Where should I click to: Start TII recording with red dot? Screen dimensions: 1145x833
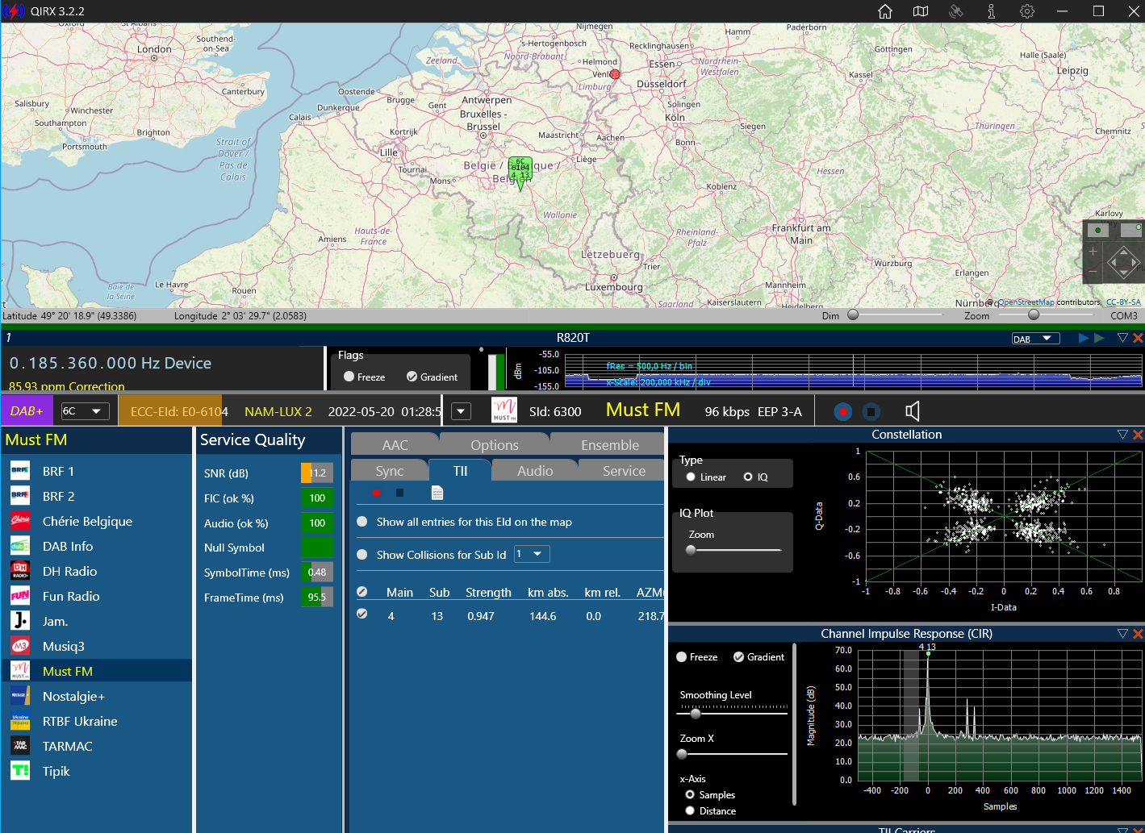coord(376,493)
